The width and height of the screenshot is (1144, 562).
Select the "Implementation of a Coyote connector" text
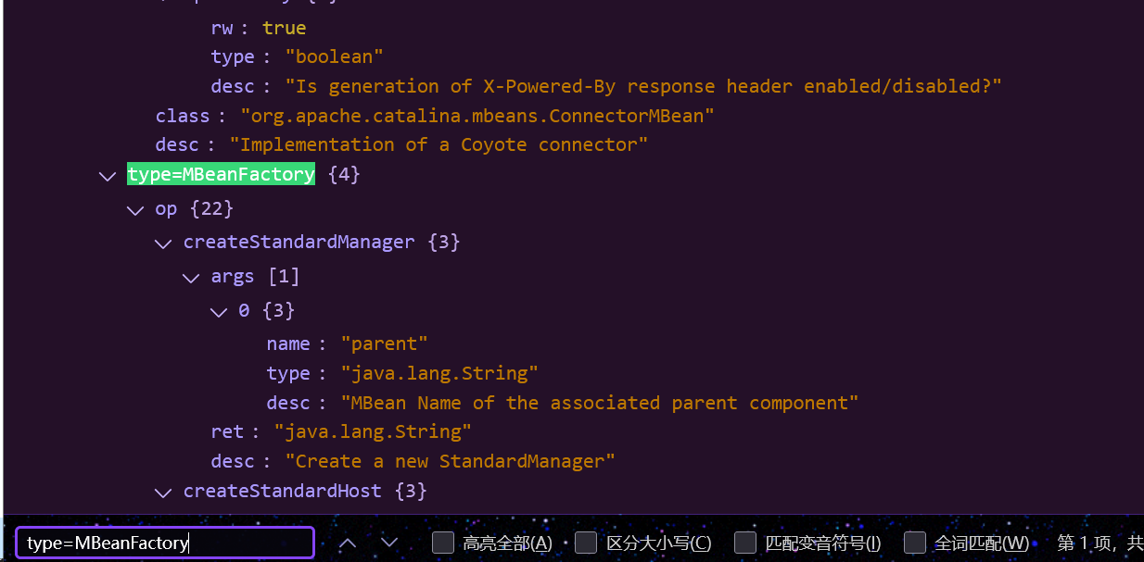439,144
